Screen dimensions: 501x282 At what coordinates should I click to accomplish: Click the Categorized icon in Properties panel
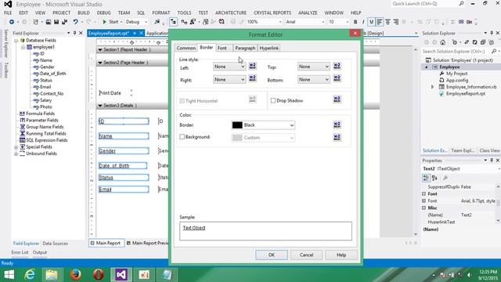click(x=426, y=178)
